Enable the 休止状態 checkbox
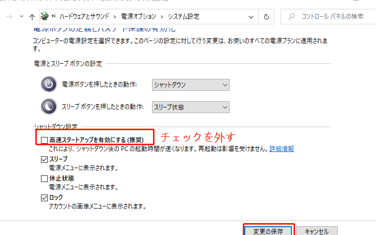Screen dimensions: 376x235 coord(44,178)
